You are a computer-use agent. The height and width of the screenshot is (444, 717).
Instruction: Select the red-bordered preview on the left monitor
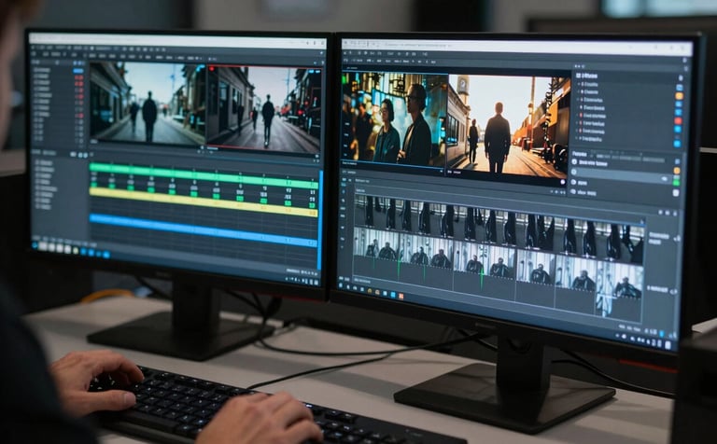point(264,108)
